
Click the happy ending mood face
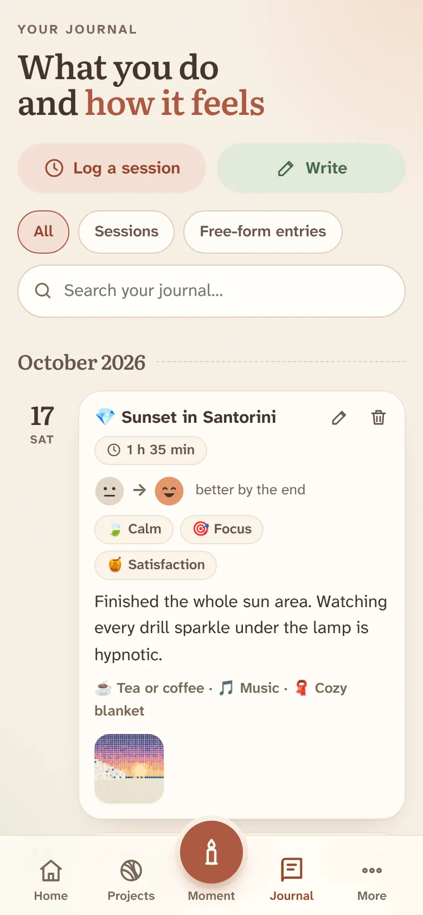tap(169, 491)
